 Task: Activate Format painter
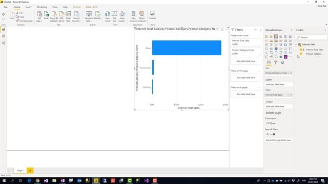(x=24, y=21)
